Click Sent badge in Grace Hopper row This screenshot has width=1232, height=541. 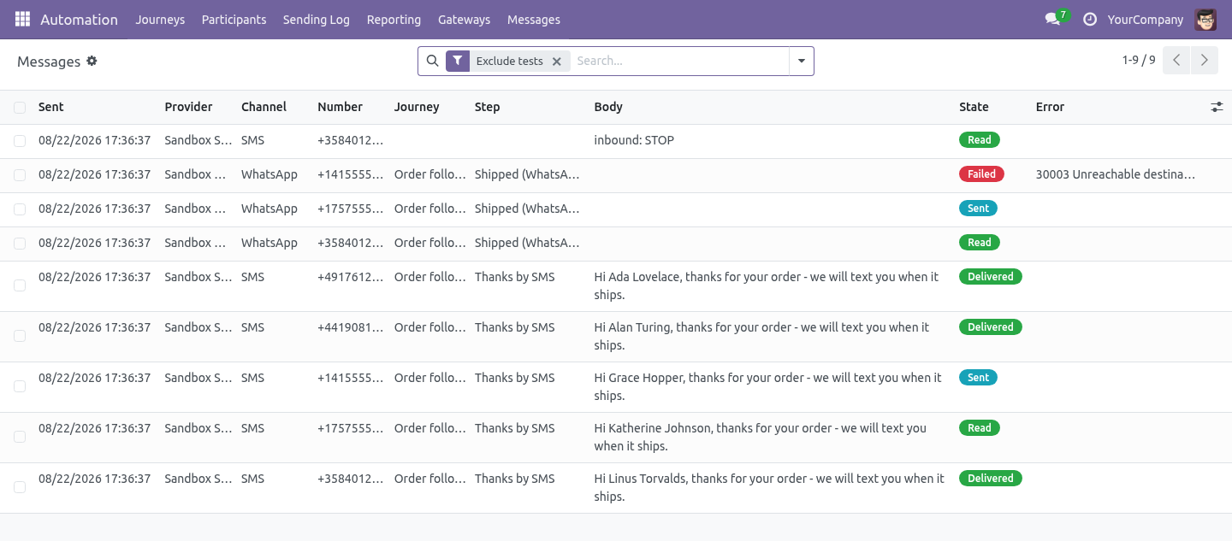[x=978, y=378]
